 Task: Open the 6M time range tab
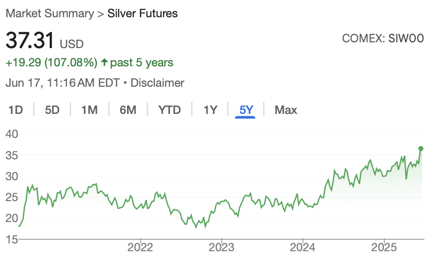tap(128, 110)
